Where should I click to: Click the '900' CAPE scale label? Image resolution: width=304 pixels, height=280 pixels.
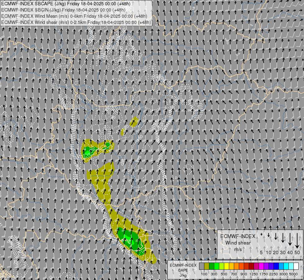[244, 274]
